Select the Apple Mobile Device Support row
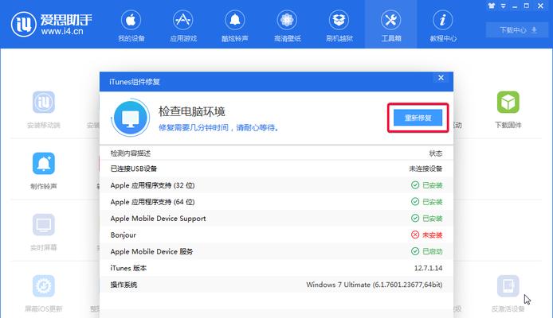The width and height of the screenshot is (553, 318). click(276, 218)
